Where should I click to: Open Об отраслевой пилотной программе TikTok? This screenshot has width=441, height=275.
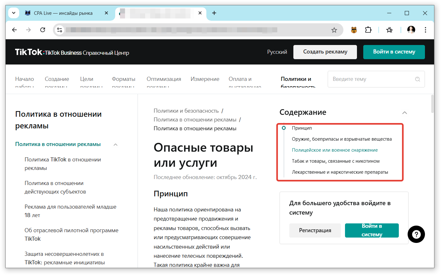coord(71,234)
